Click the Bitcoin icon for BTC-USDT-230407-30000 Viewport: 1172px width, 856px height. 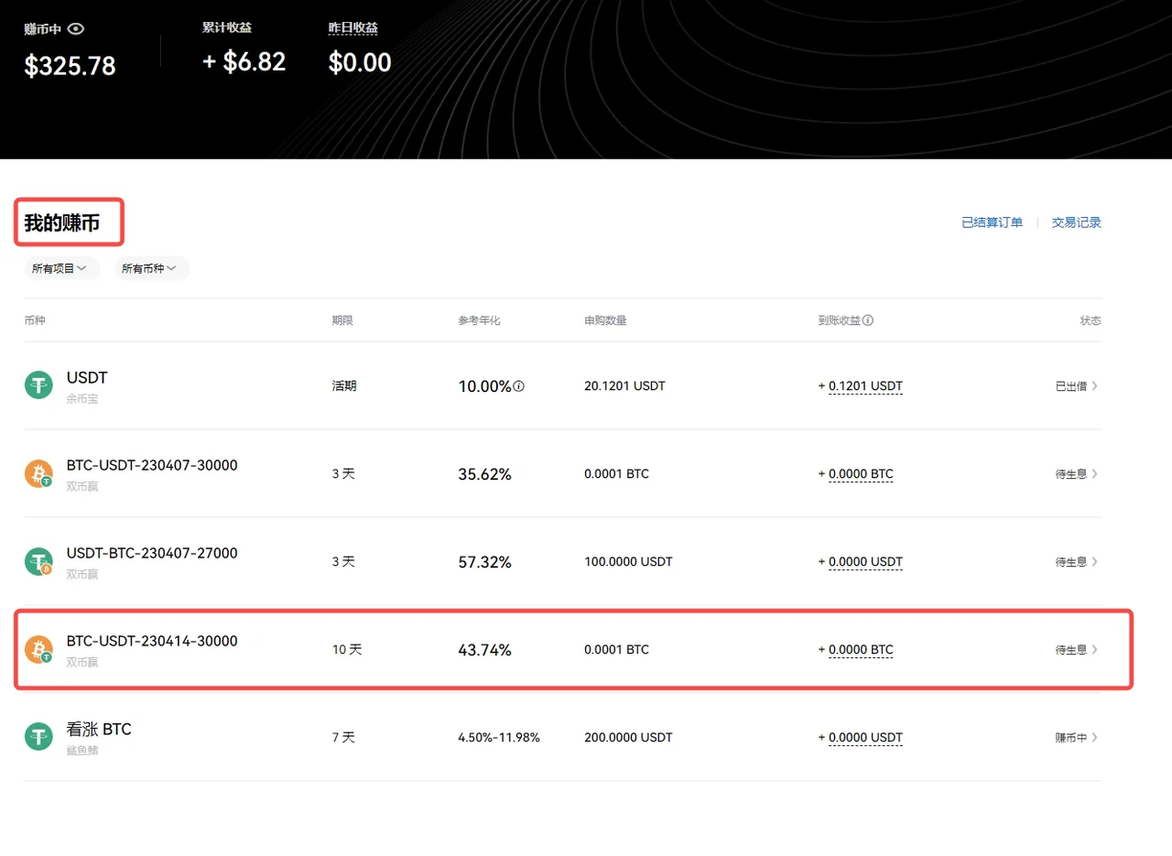38,473
